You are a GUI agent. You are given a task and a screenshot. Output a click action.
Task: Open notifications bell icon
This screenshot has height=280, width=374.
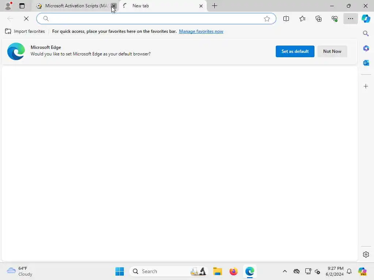click(x=349, y=271)
